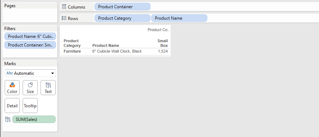Select the SUM(Sales) green pill
This screenshot has width=319, height=137.
tap(34, 119)
